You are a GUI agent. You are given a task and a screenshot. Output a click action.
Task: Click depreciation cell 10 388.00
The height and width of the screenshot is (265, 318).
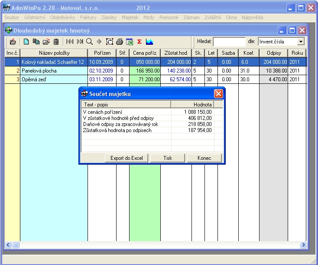tap(273, 71)
